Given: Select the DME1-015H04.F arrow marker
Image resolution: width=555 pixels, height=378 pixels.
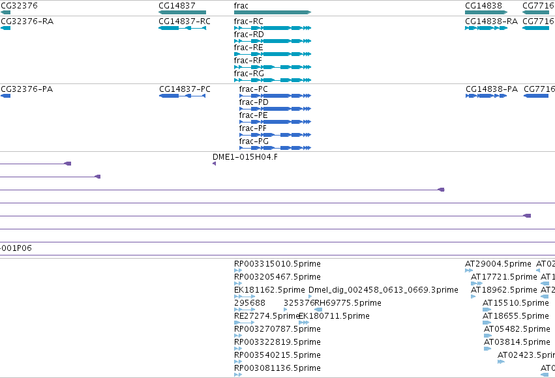Looking at the screenshot, I should click(214, 164).
